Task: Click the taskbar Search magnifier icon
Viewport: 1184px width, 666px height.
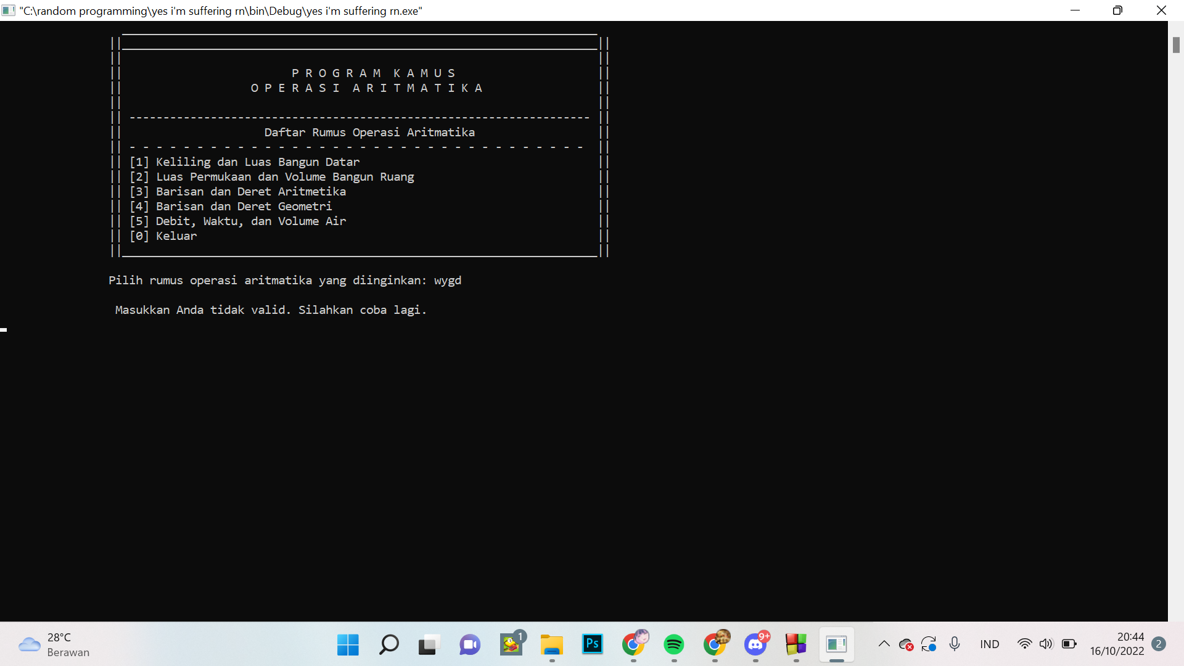Action: (x=388, y=645)
